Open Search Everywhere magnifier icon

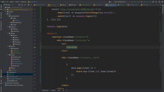click(159, 2)
